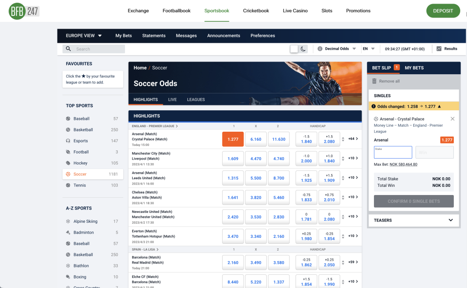Switch to the LIVE tab
Screen dimensions: 467x288
tap(172, 100)
